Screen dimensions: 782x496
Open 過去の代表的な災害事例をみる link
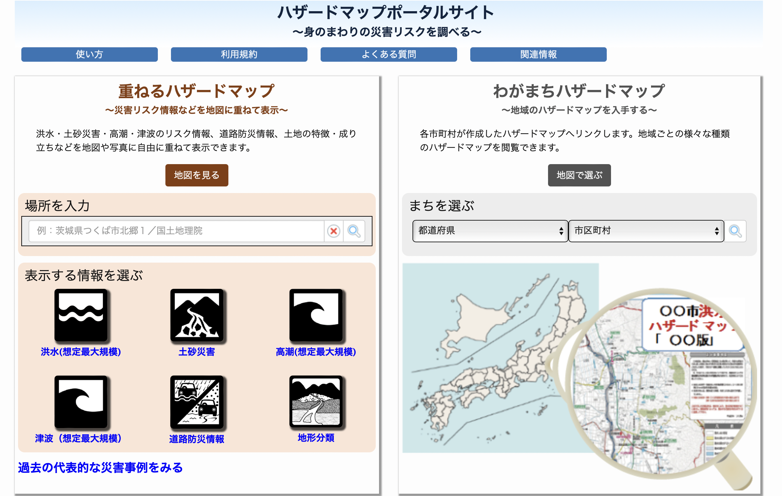point(100,467)
